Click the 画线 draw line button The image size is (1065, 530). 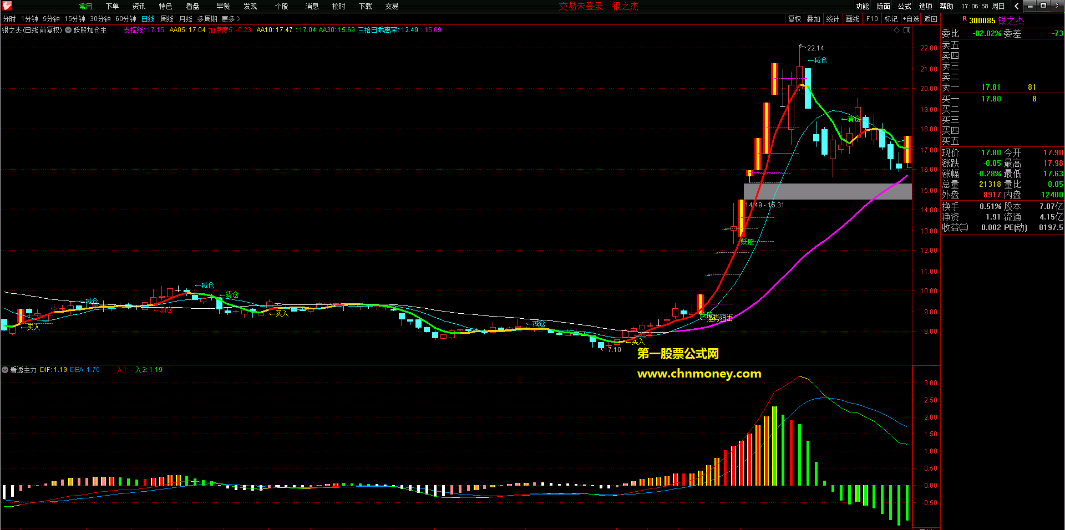[x=852, y=19]
